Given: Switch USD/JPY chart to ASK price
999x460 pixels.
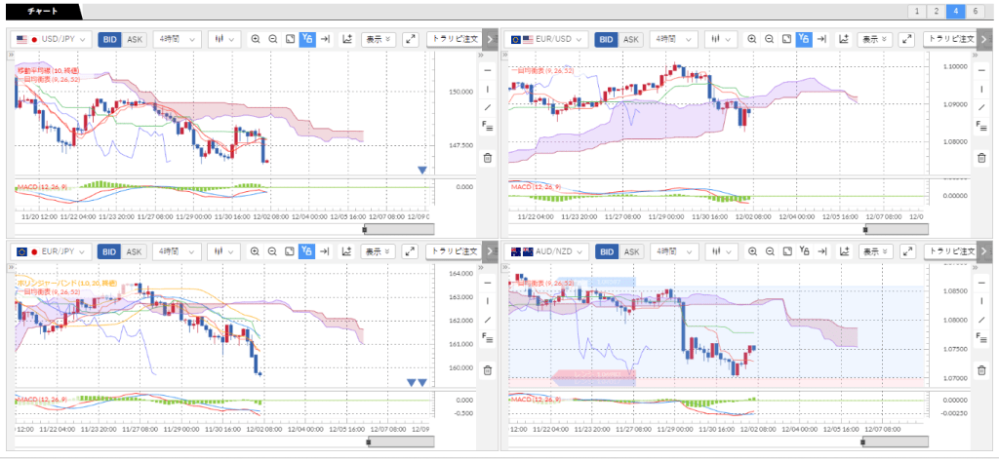Looking at the screenshot, I should point(134,39).
